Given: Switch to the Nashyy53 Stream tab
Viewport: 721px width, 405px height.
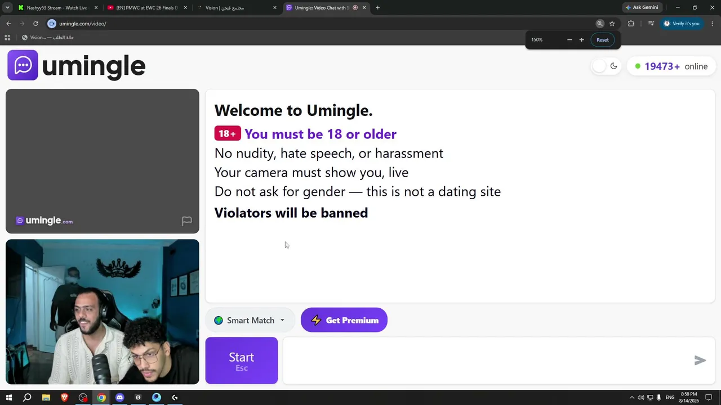Looking at the screenshot, I should click(56, 8).
